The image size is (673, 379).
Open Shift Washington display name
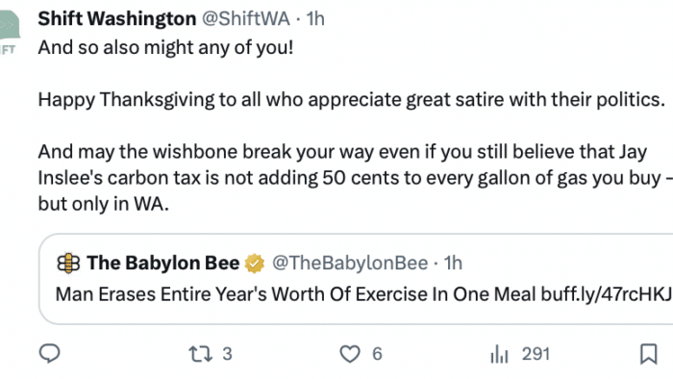tap(116, 19)
